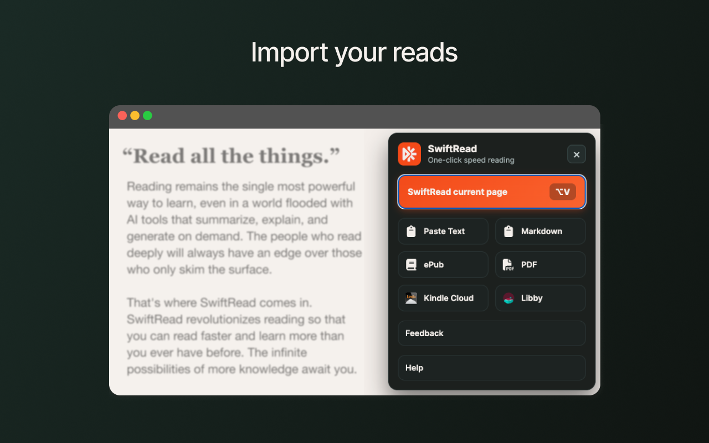The width and height of the screenshot is (709, 443).
Task: Close the SwiftRead popup panel
Action: click(x=577, y=154)
